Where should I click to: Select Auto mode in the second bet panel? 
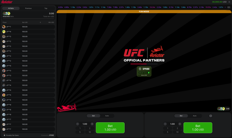195,116
